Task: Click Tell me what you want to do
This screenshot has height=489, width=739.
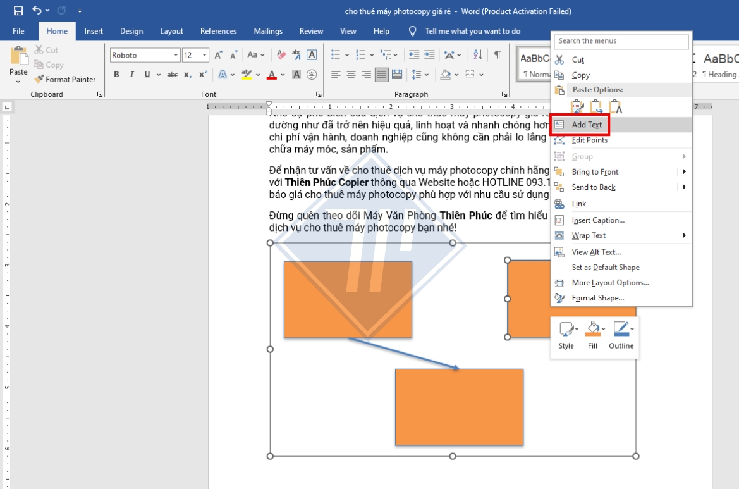Action: click(473, 31)
